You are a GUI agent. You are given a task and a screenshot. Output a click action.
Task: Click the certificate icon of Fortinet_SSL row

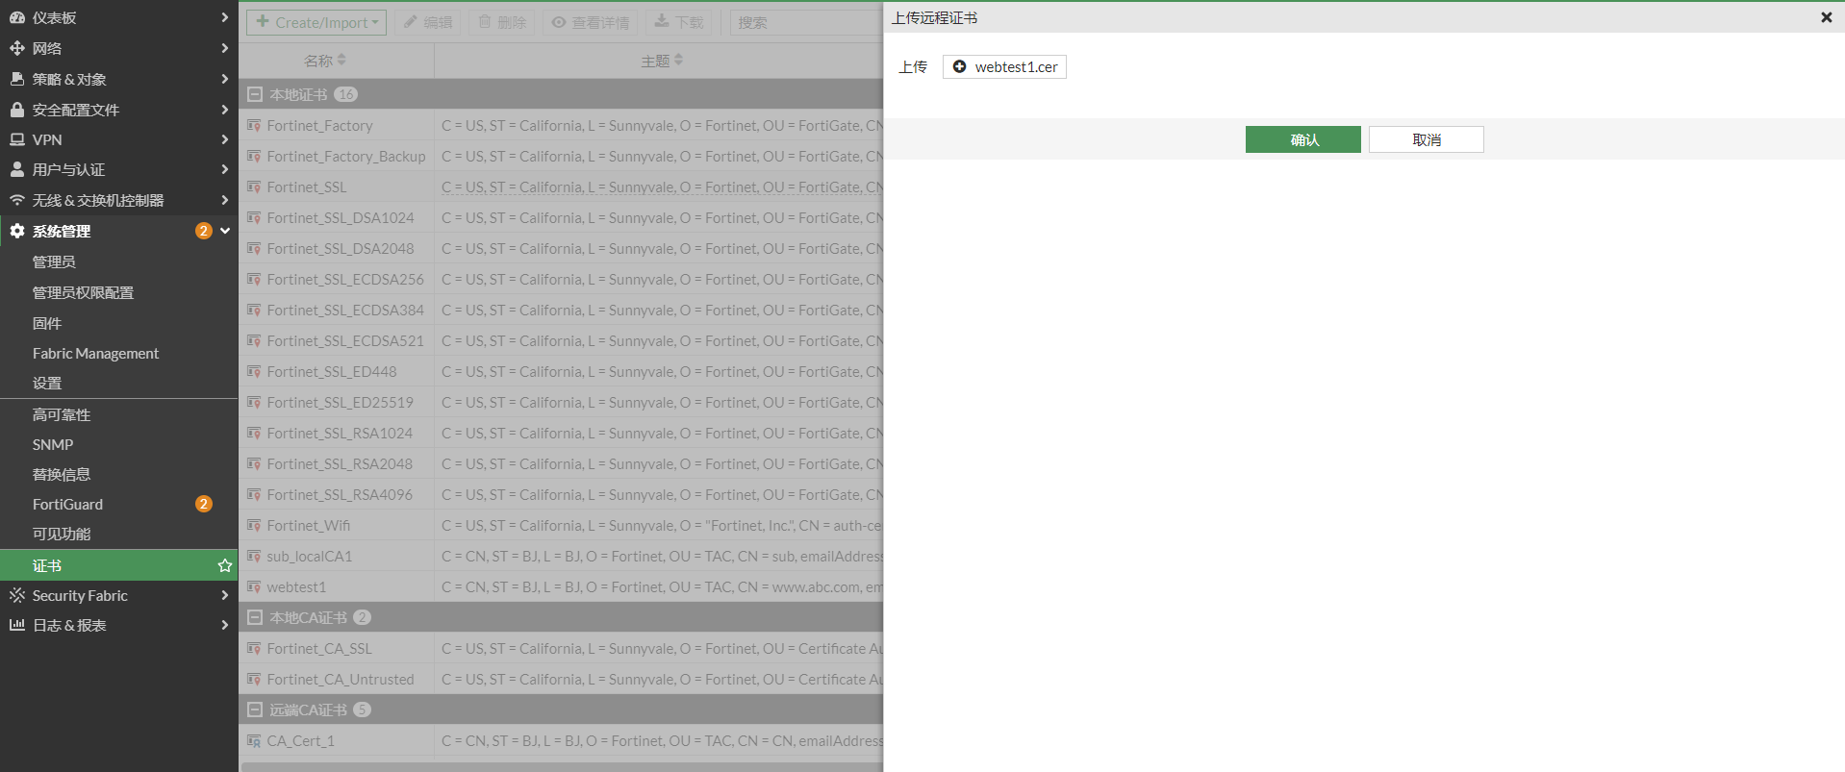254,187
